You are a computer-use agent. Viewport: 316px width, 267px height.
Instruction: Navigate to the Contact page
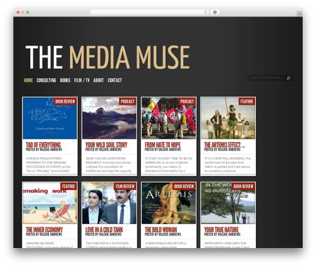click(x=115, y=80)
